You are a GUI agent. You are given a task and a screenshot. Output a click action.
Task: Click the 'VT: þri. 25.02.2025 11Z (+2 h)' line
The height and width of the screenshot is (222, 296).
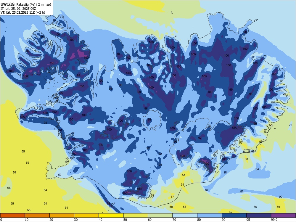pos(23,12)
